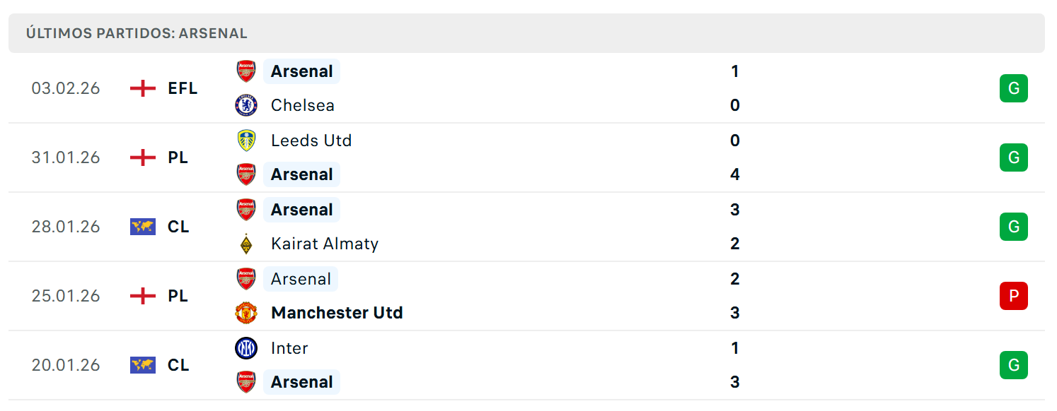
Task: Click the England flag next to EFL
Action: click(143, 88)
